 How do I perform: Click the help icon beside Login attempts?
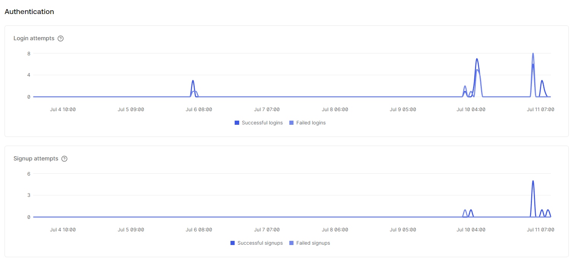point(60,38)
